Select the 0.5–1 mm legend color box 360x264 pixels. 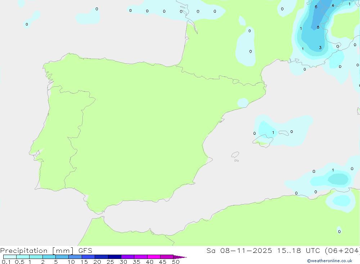click(x=23, y=257)
